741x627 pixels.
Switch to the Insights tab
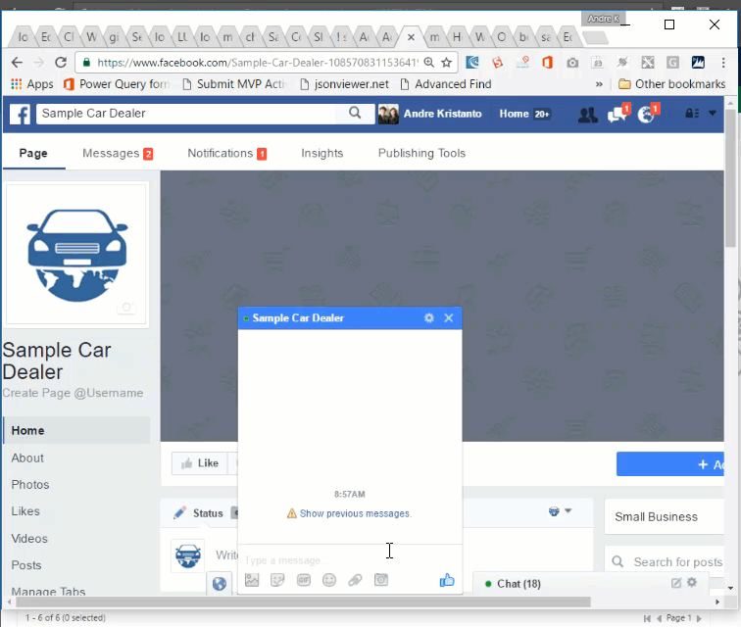(321, 153)
